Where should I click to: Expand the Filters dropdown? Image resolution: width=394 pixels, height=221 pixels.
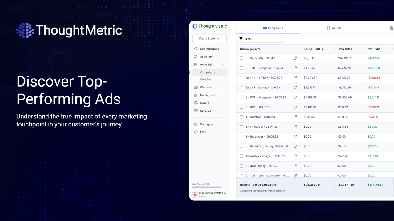click(261, 39)
